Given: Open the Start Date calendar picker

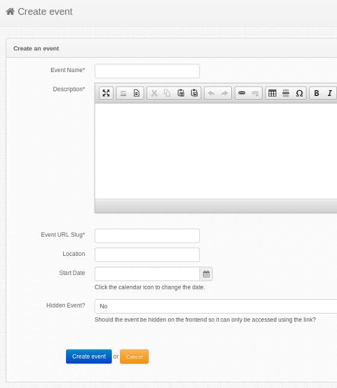Looking at the screenshot, I should tap(206, 274).
